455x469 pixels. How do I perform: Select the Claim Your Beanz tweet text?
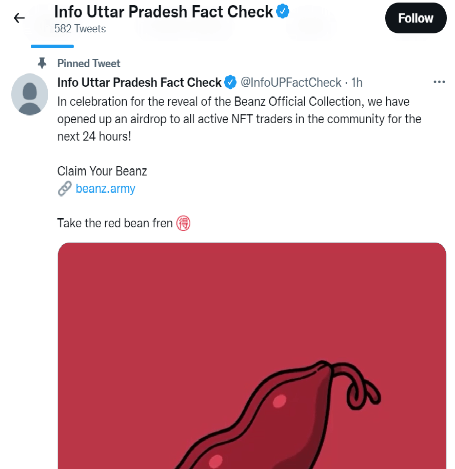click(102, 170)
